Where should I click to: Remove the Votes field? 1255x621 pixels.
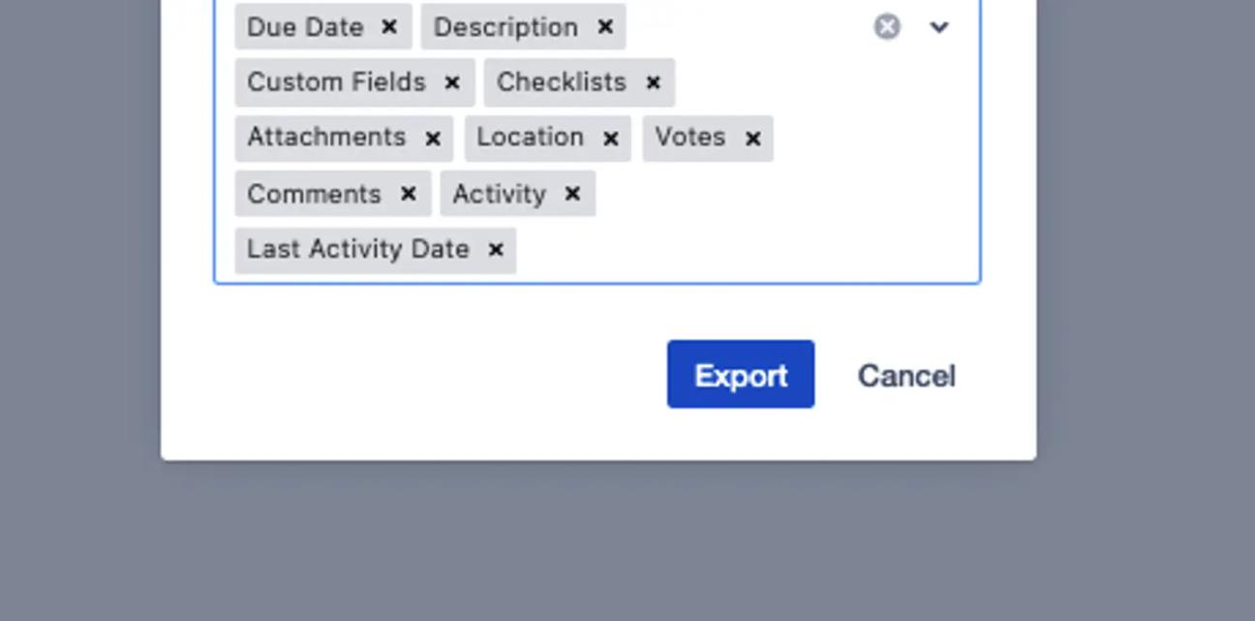click(752, 138)
